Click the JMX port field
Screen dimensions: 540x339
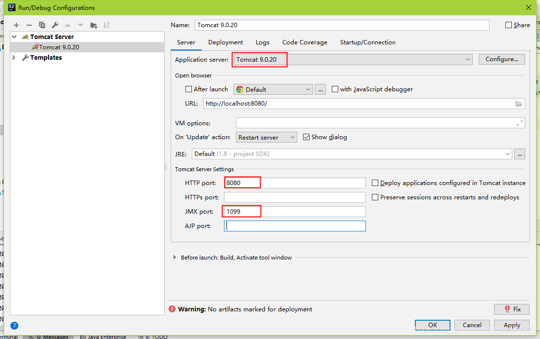point(295,212)
